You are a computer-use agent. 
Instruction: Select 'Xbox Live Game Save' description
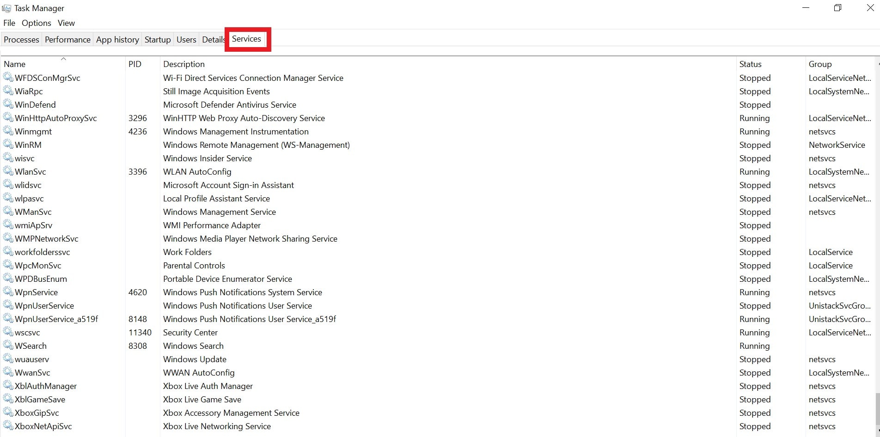tap(202, 400)
